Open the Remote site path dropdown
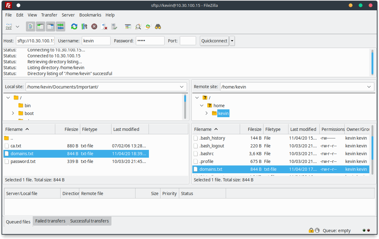 pos(369,87)
